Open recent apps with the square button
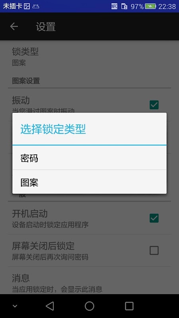This screenshot has width=179, height=318. 129,306
